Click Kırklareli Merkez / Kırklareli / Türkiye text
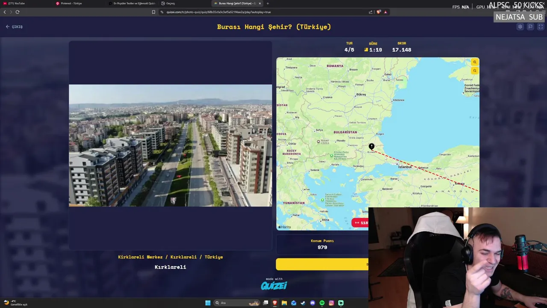 [x=171, y=257]
